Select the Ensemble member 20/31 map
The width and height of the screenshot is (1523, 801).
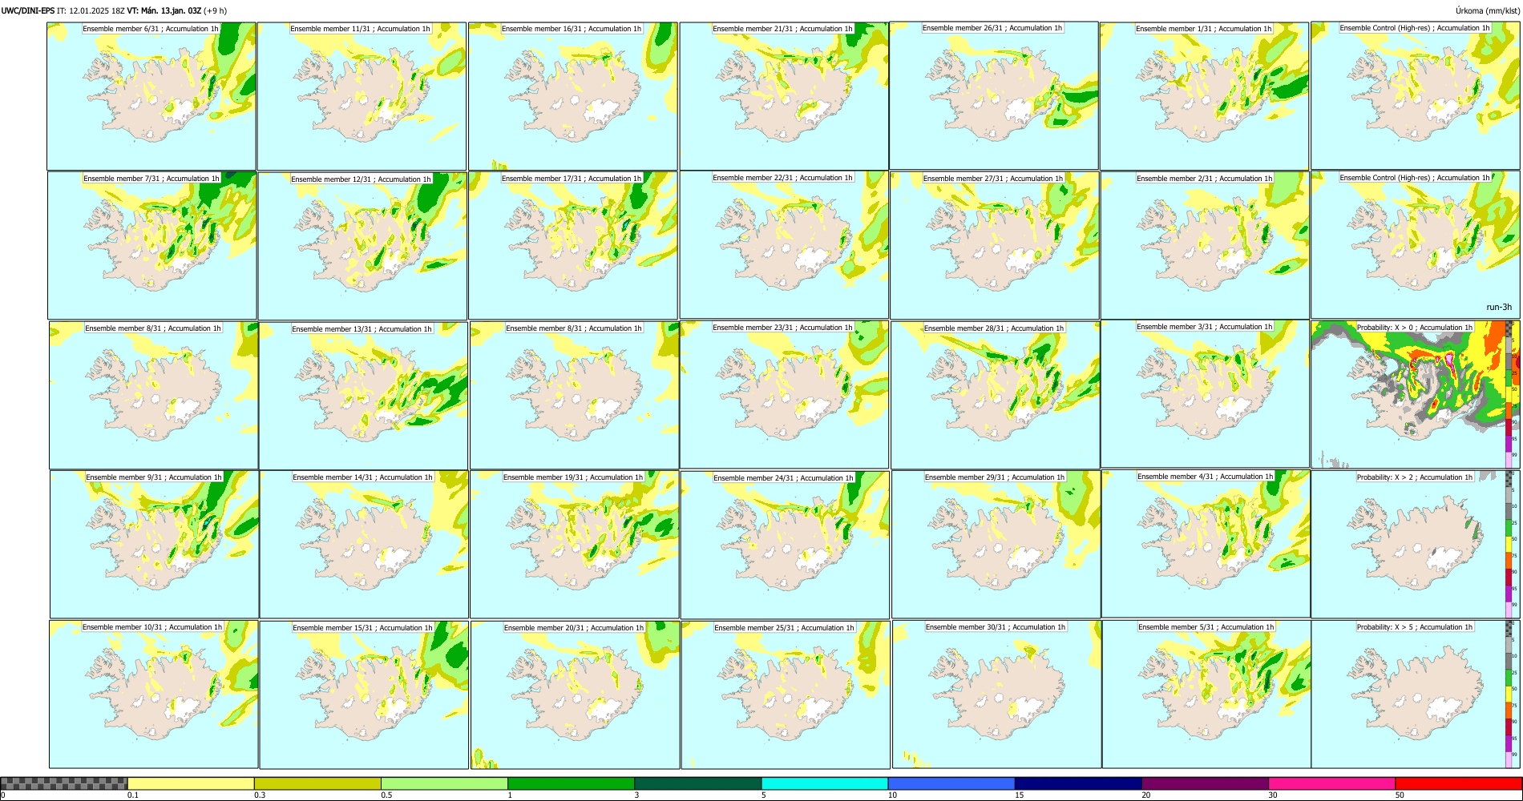[x=576, y=695]
